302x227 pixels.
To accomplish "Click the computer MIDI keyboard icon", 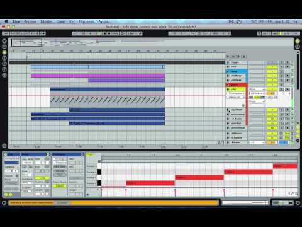I will coord(259,33).
